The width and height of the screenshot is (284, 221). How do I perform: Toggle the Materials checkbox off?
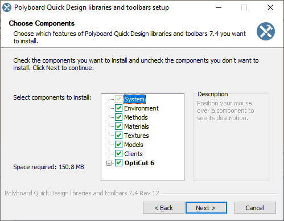click(x=118, y=126)
